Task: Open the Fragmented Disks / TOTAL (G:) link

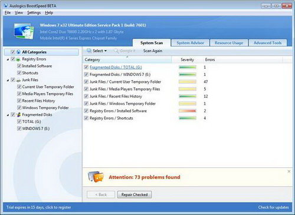Action: pyautogui.click(x=116, y=67)
